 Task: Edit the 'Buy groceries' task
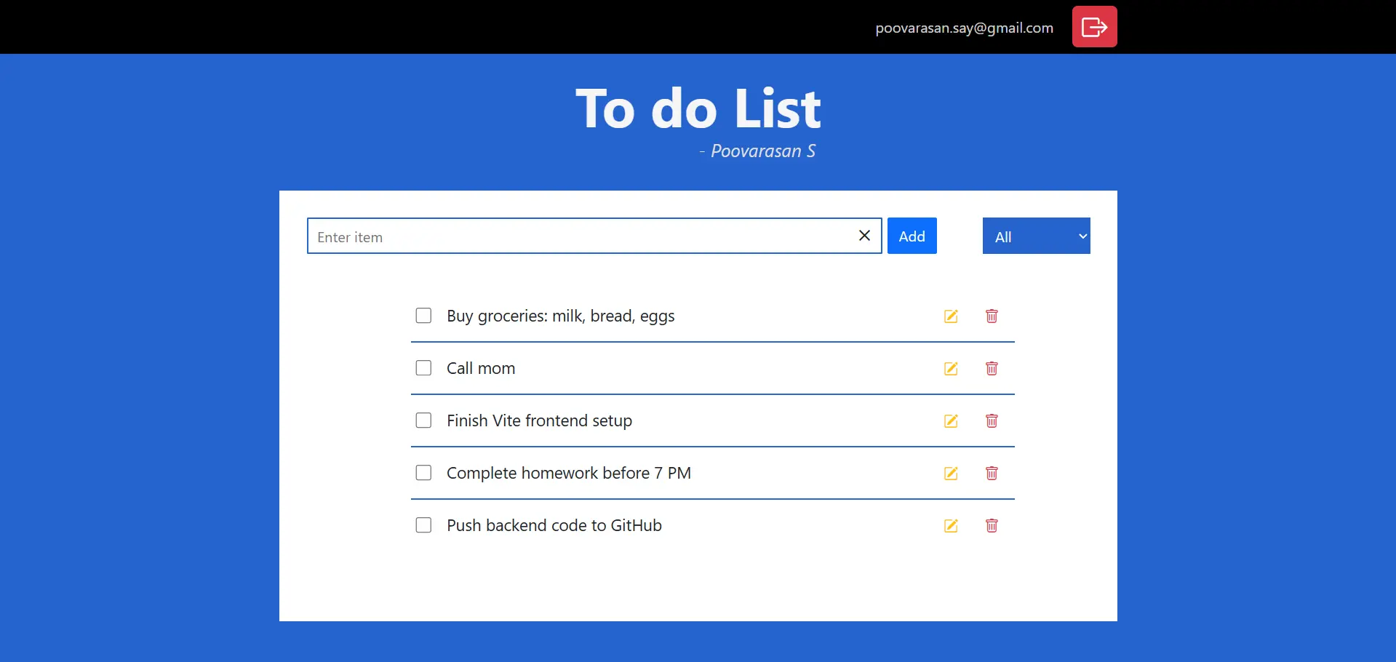(951, 316)
